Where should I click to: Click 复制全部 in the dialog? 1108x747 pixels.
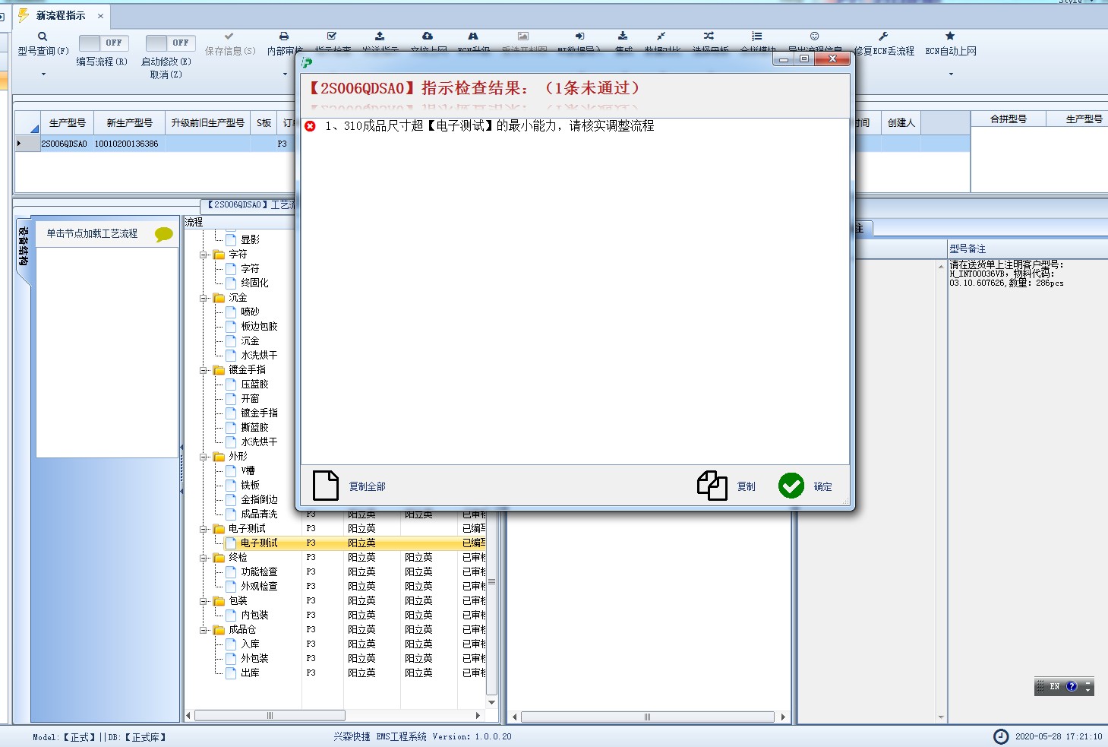[x=350, y=486]
